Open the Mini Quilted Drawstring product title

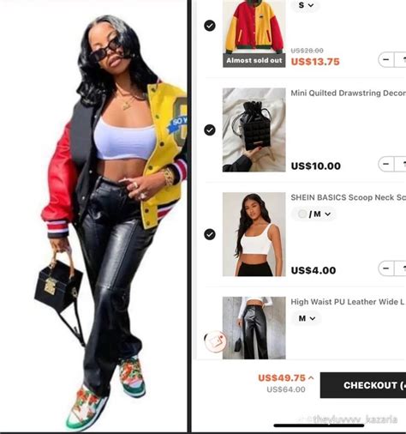(x=349, y=93)
